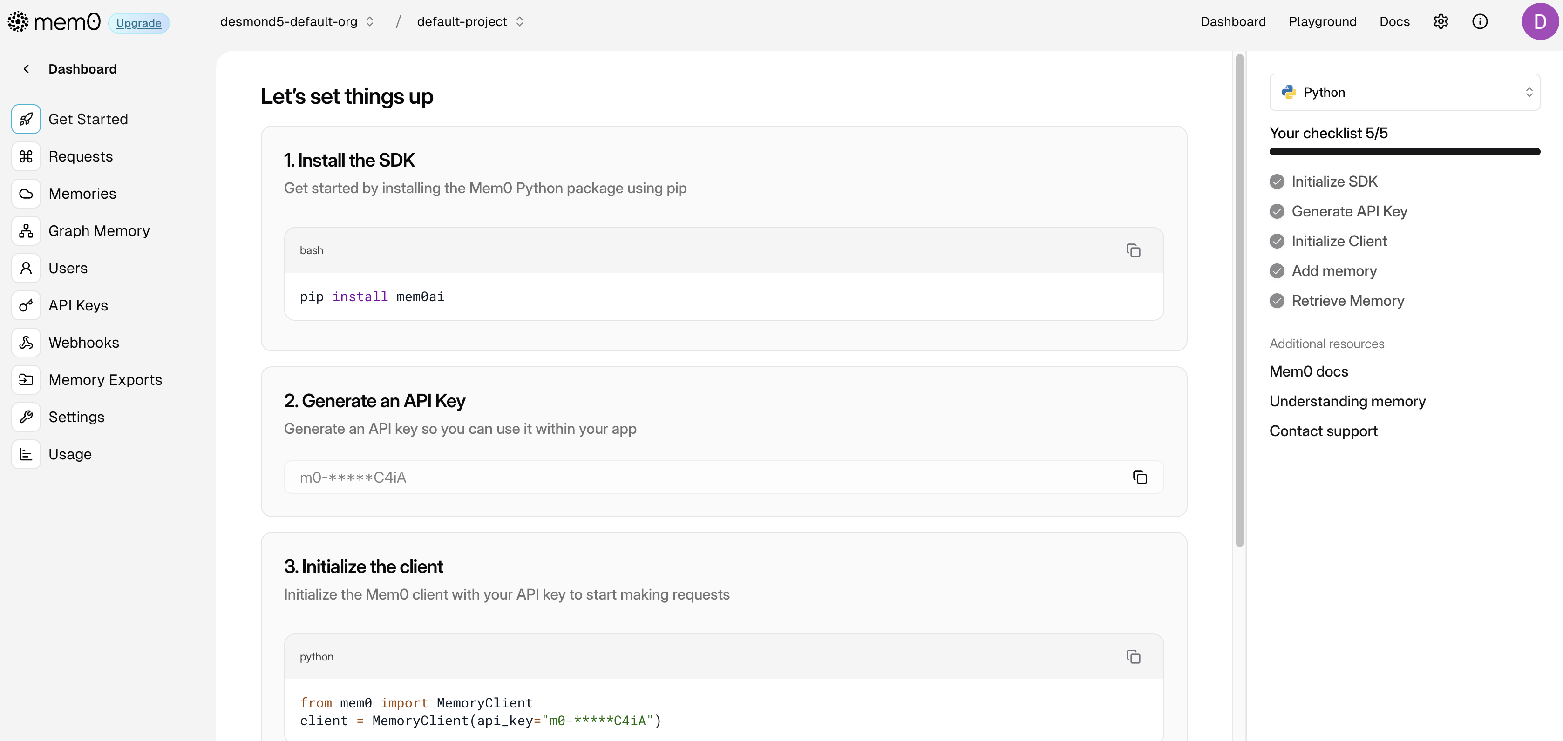This screenshot has width=1563, height=741.
Task: Select Memories in the sidebar
Action: pyautogui.click(x=82, y=194)
